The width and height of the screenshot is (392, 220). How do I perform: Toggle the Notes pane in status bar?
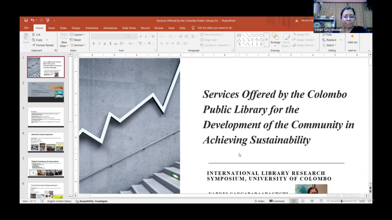coord(259,201)
